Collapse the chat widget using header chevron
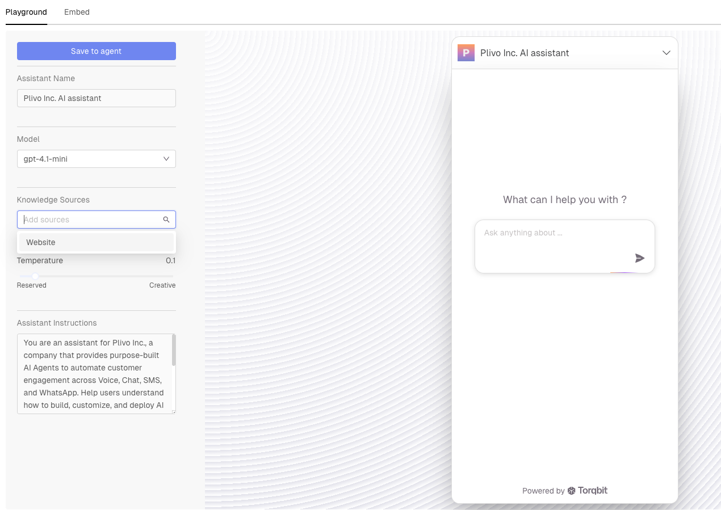 point(666,53)
